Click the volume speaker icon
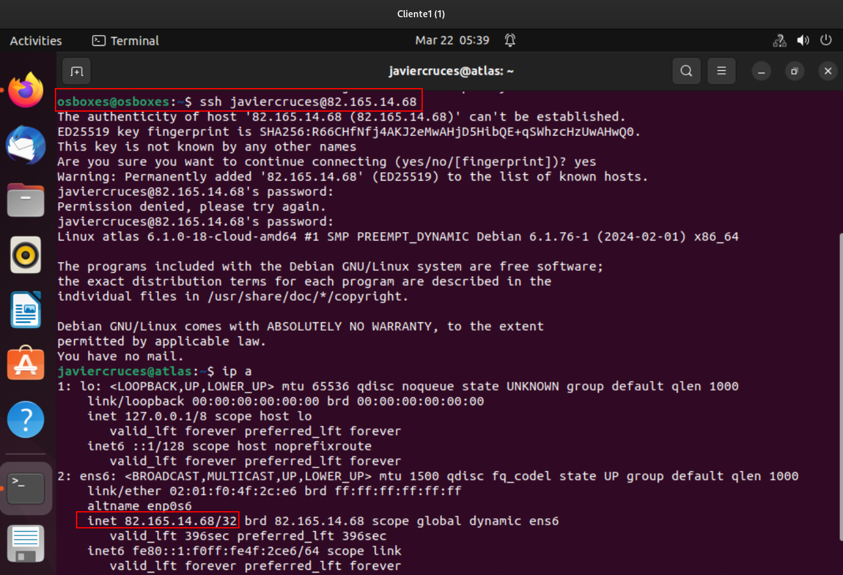 803,40
